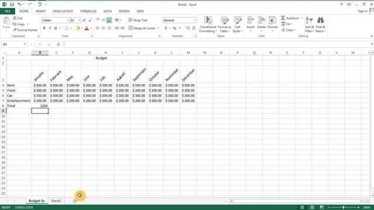Select the Total value cell 1250
Screen dimensions: 374x210
[x=40, y=106]
